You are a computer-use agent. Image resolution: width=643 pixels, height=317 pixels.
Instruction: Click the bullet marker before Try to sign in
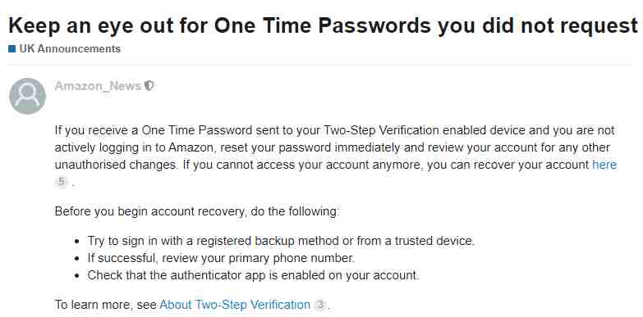click(x=76, y=242)
